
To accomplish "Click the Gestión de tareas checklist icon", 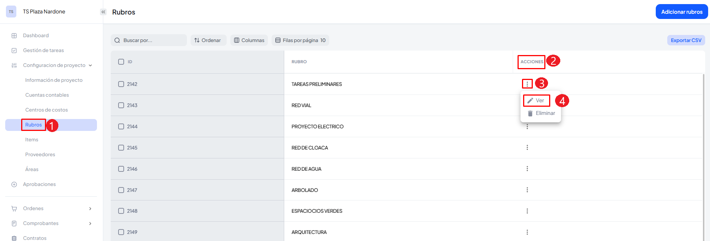I will click(x=14, y=51).
